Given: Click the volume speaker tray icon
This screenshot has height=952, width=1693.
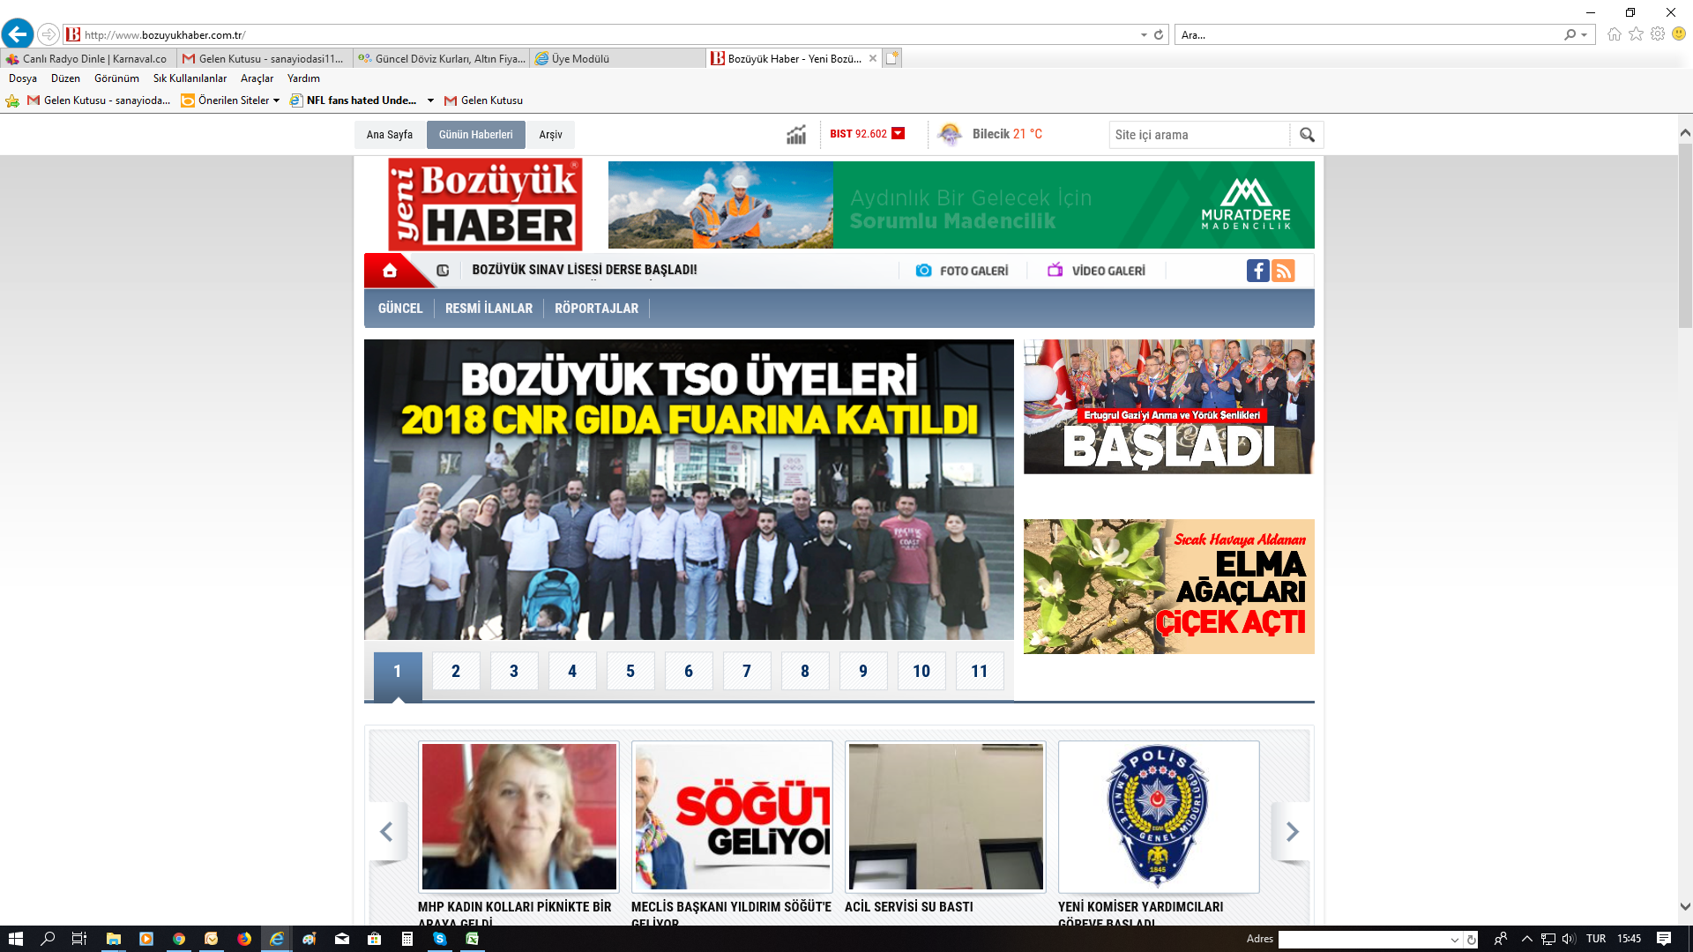Looking at the screenshot, I should click(x=1569, y=939).
